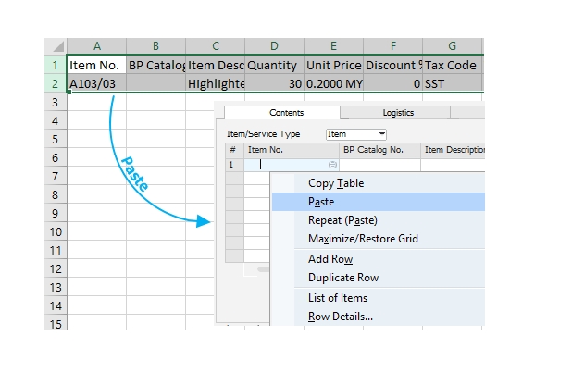Click the 'Unit Price' cell in Excel
Screen dimensions: 572x373
(334, 65)
